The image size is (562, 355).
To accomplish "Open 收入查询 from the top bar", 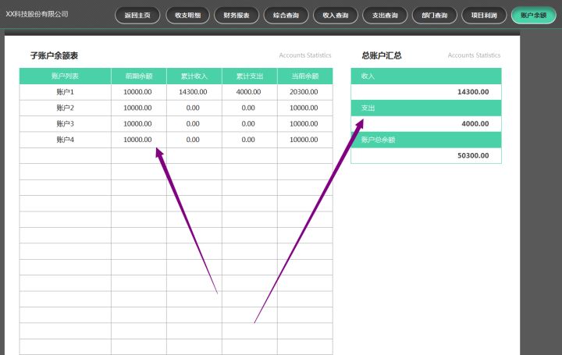I will click(335, 16).
